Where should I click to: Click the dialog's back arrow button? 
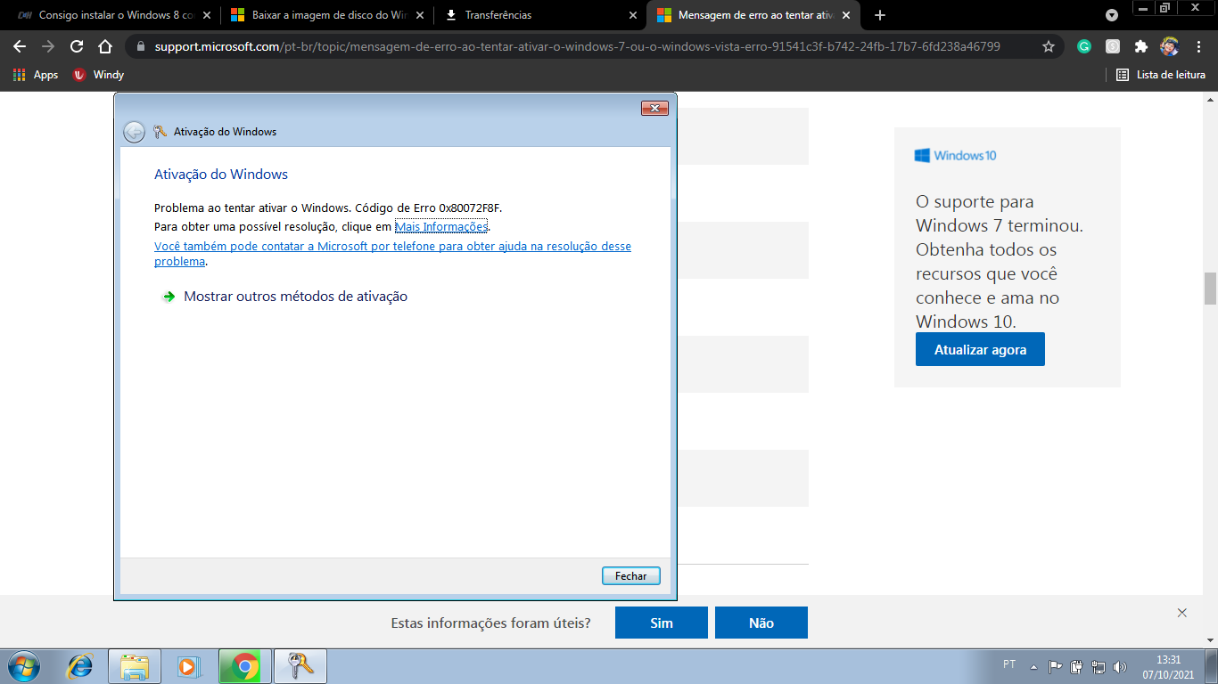134,132
